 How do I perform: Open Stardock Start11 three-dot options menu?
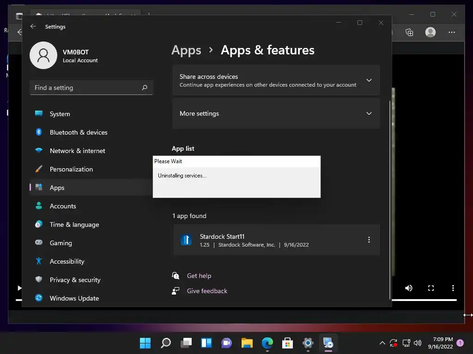(x=369, y=240)
